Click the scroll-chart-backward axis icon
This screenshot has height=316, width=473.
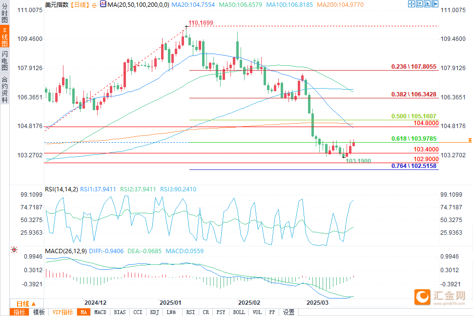coord(419,4)
